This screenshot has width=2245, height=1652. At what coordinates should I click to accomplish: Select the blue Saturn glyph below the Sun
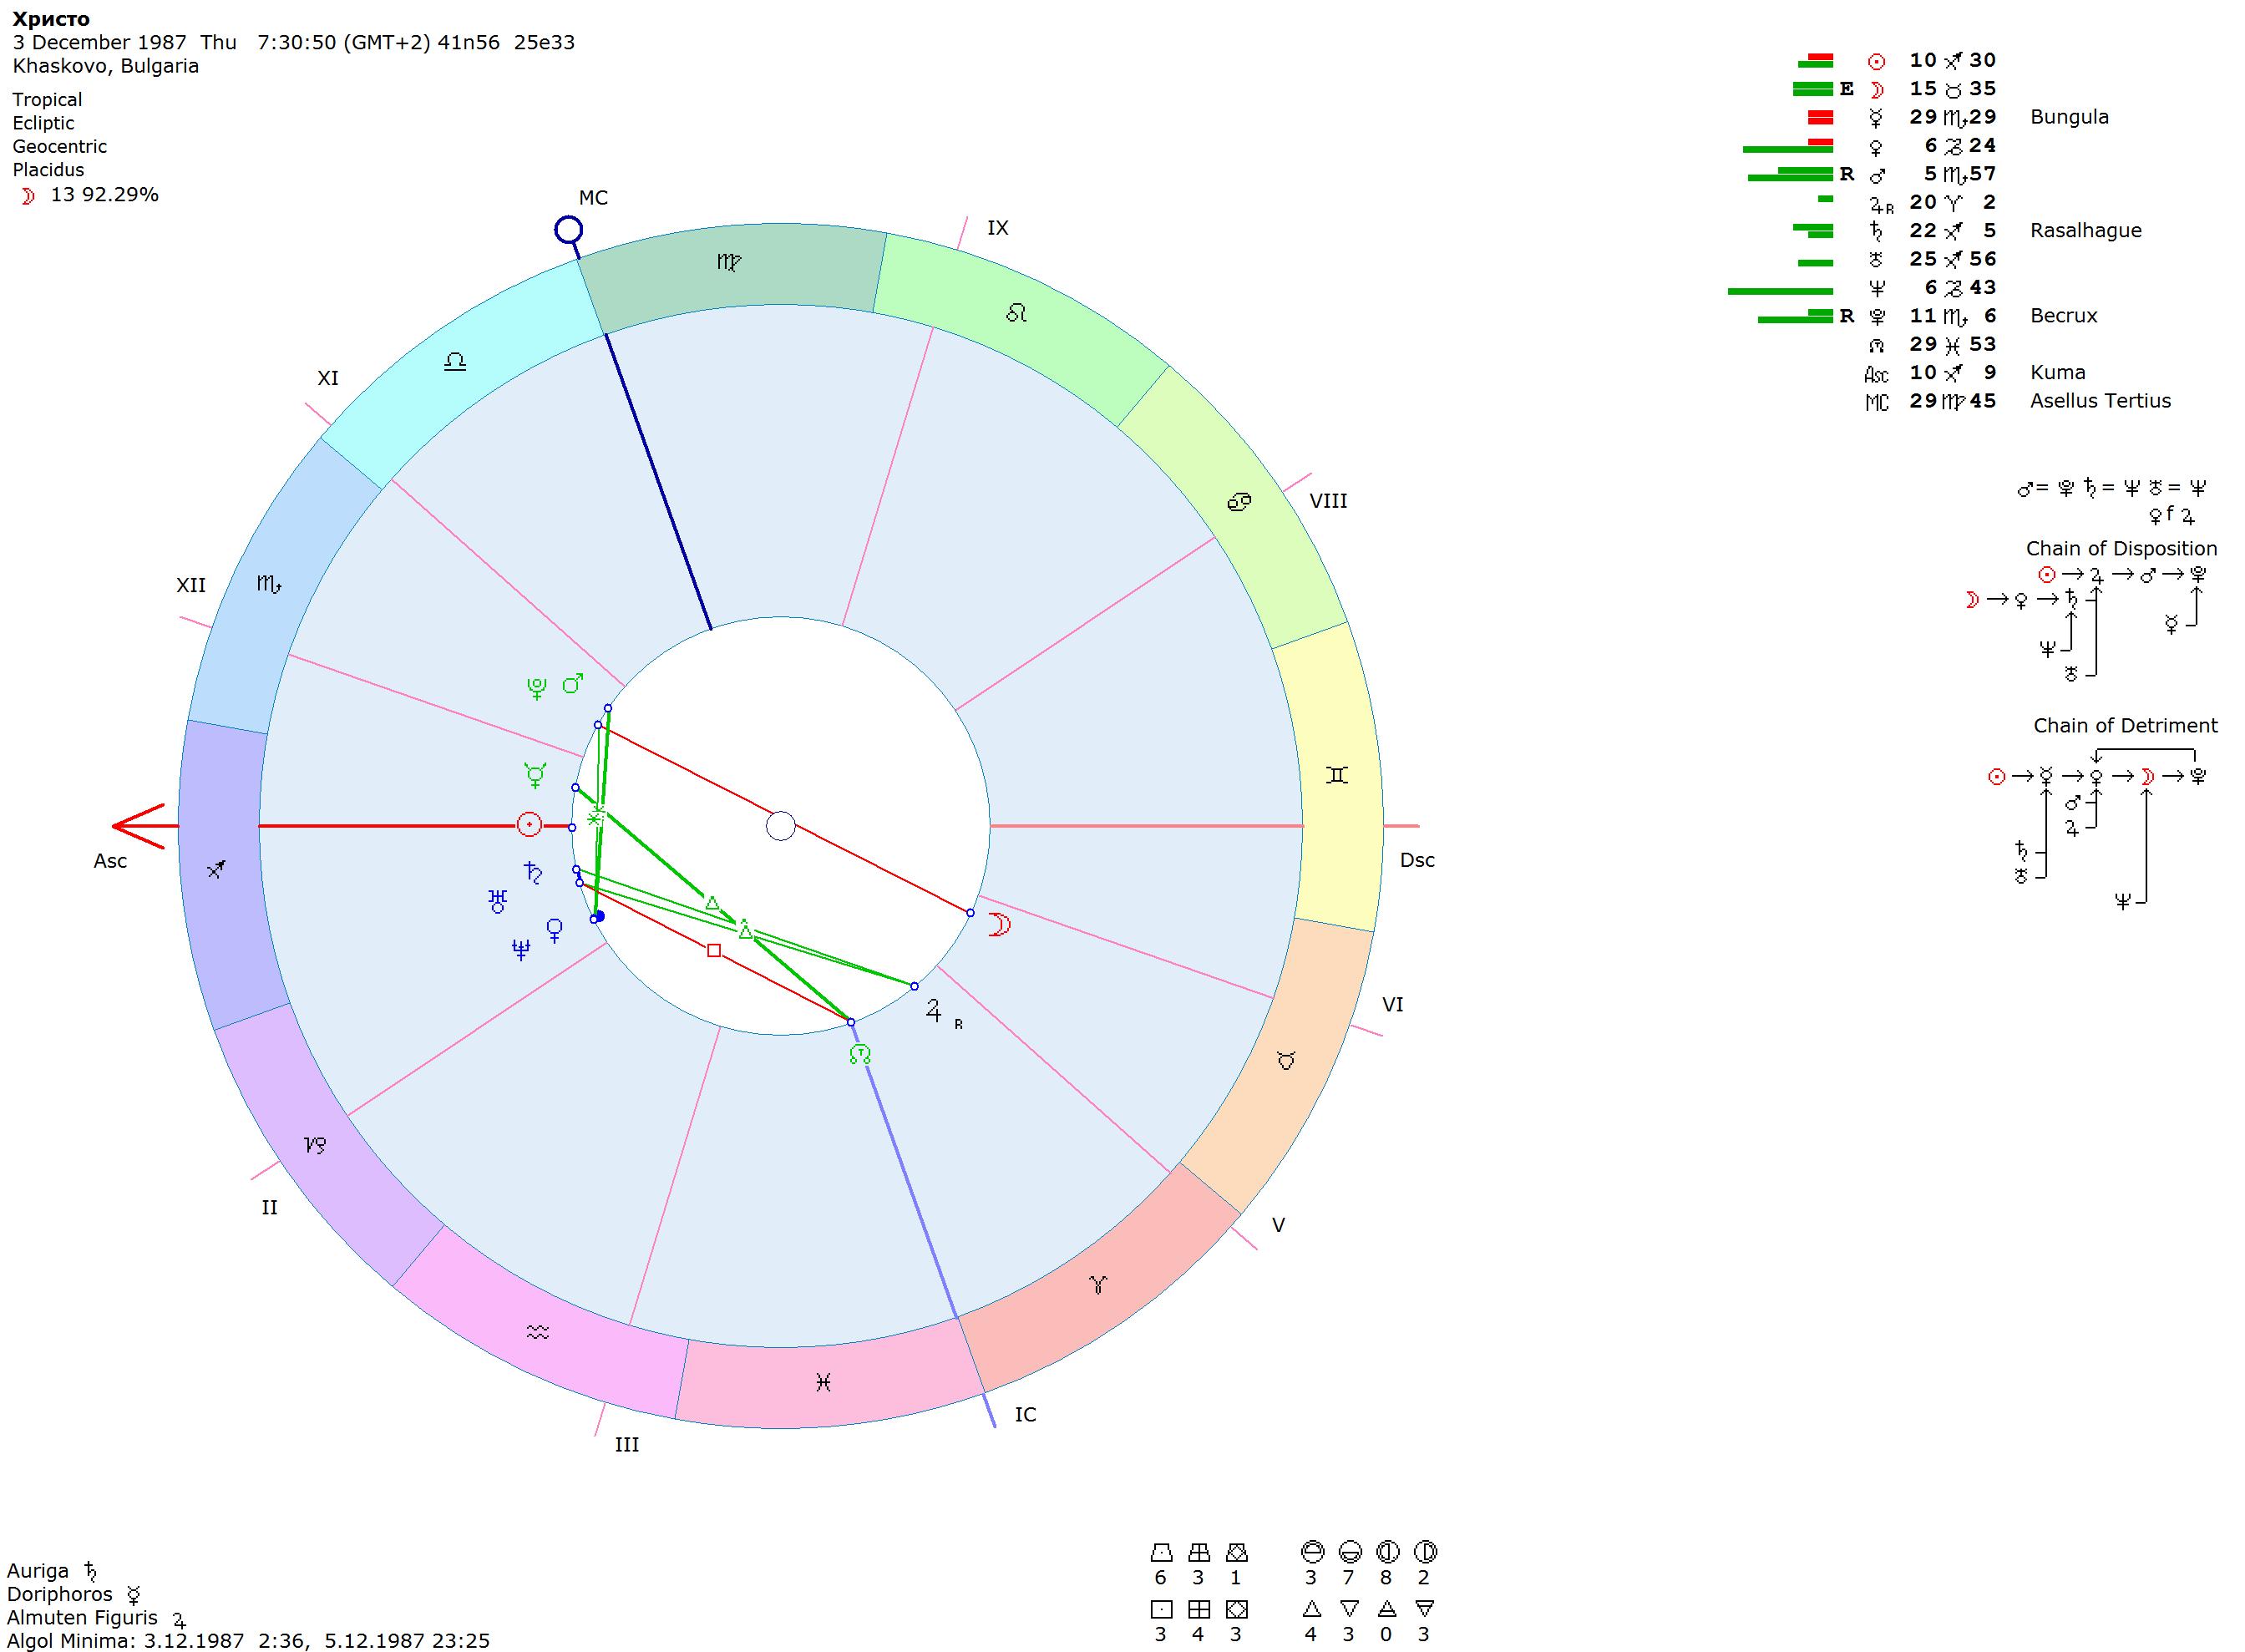533,873
